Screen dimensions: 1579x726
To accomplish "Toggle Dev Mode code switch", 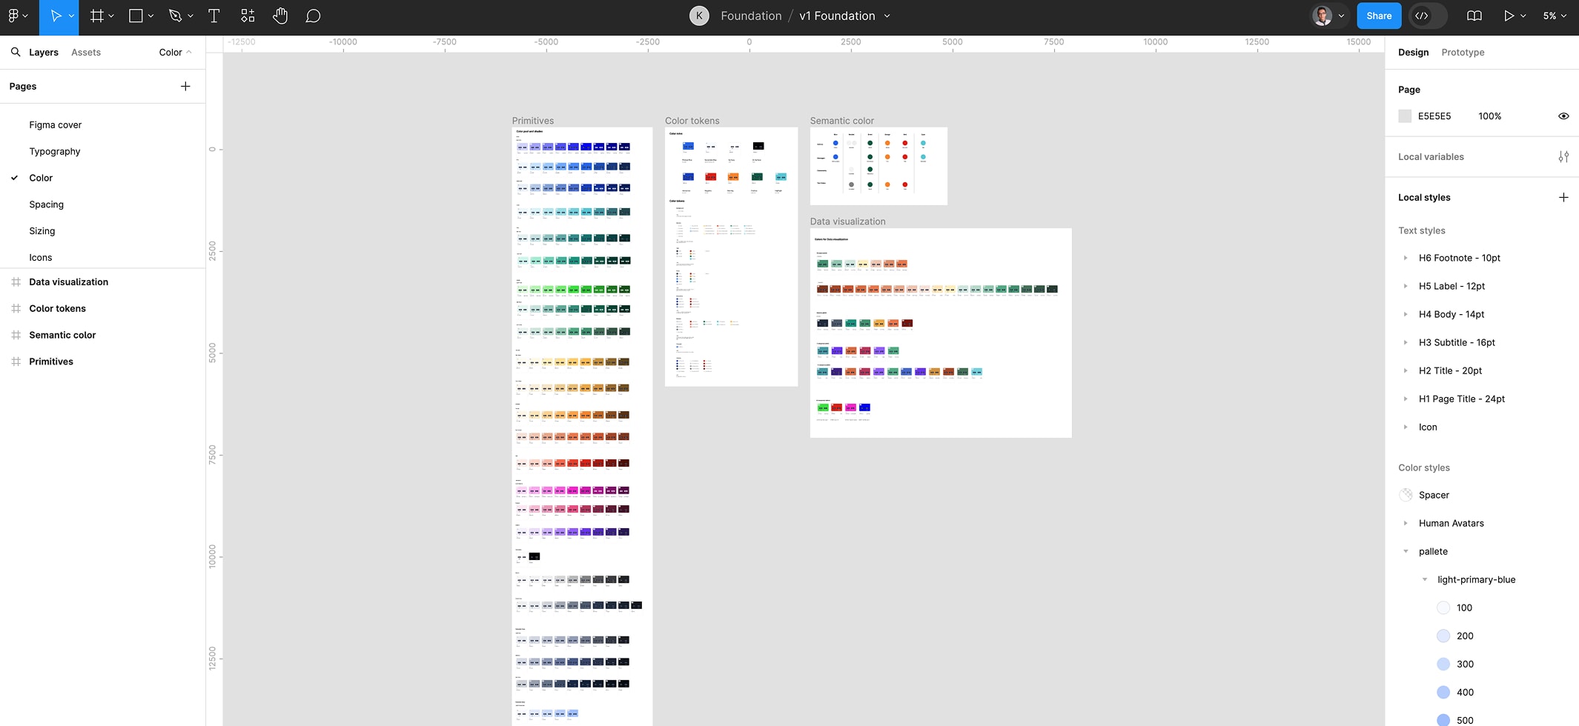I will coord(1428,16).
